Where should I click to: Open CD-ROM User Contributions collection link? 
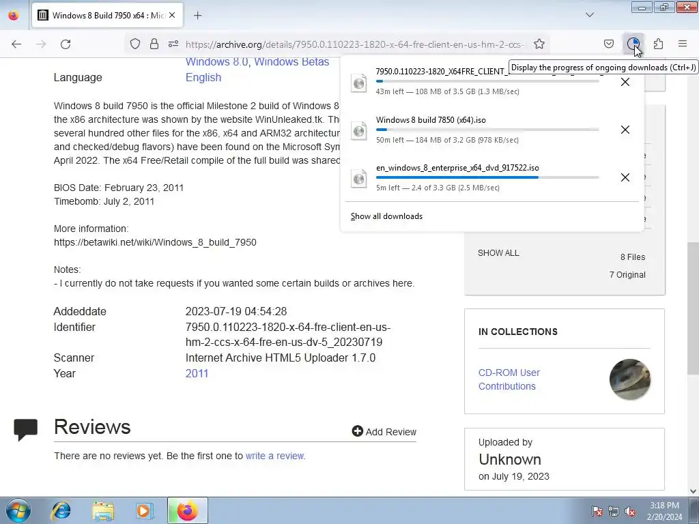coord(509,379)
